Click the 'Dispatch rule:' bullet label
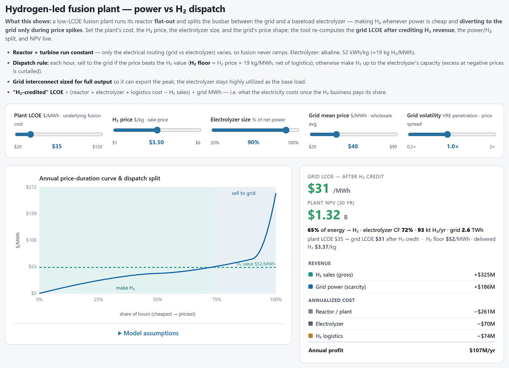This screenshot has height=368, width=509. 31,63
